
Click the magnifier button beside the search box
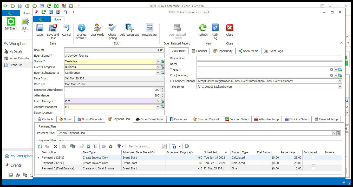[x=164, y=146]
